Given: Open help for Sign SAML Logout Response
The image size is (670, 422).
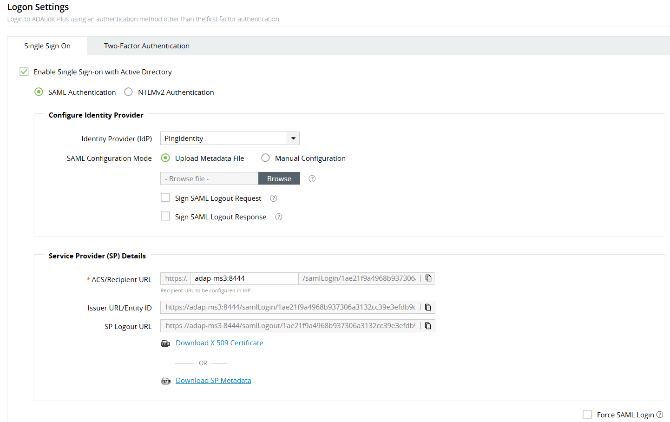Looking at the screenshot, I should (278, 217).
